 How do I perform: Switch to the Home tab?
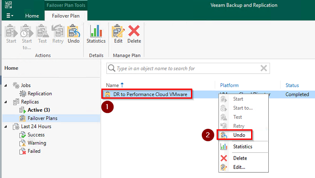click(x=32, y=16)
